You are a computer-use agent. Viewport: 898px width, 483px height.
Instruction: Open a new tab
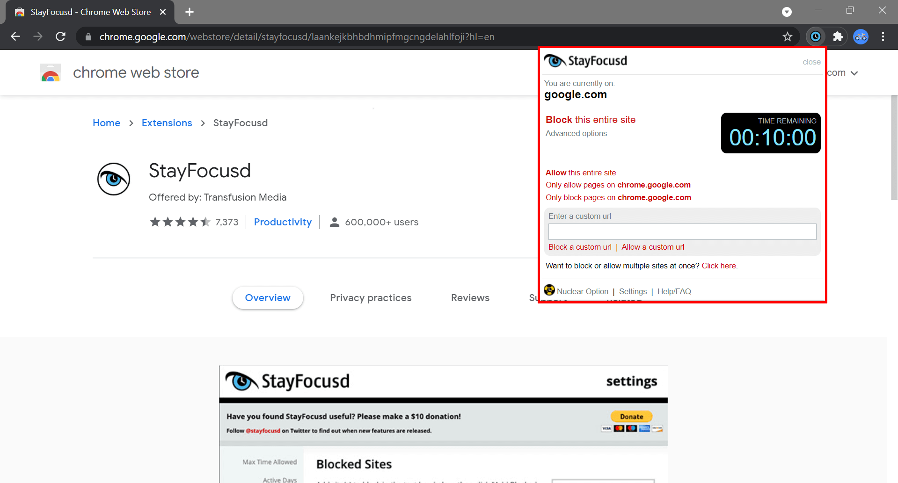(190, 12)
